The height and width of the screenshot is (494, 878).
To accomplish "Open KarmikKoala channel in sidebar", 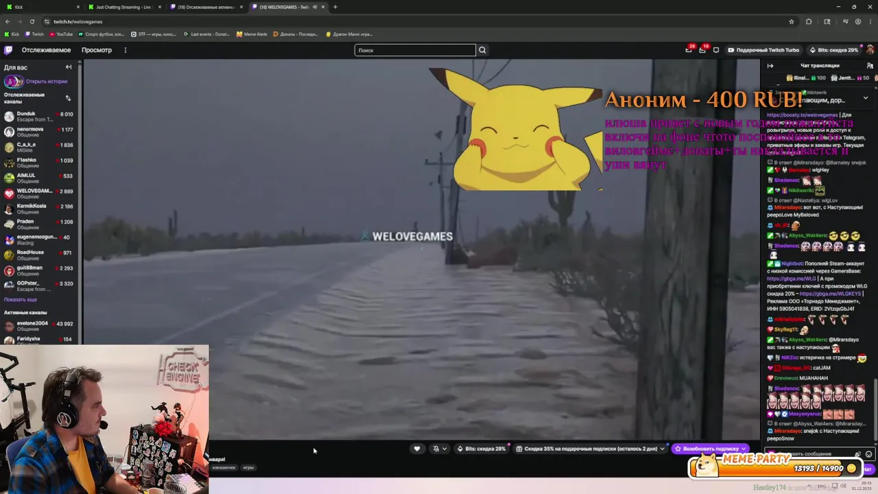I will pos(39,209).
